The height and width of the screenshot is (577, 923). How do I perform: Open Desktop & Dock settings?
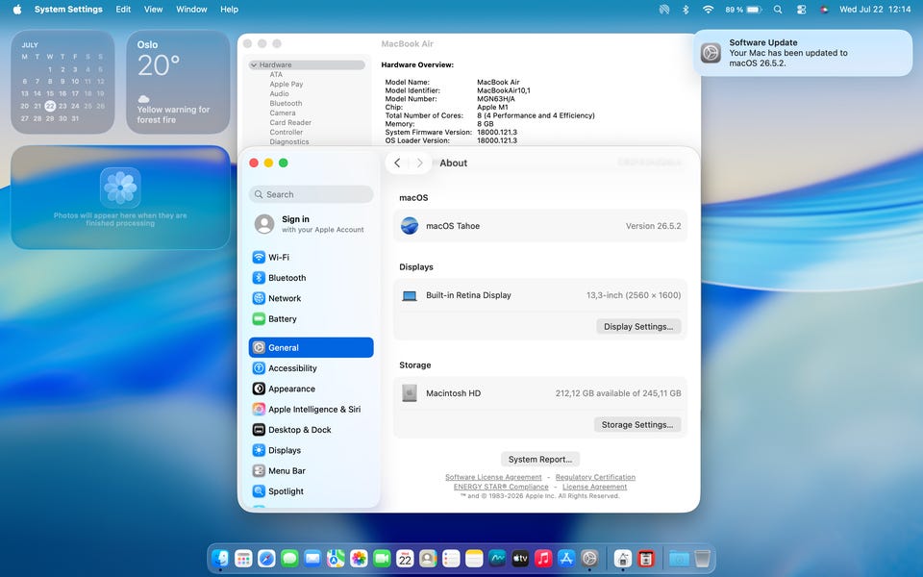click(x=312, y=430)
